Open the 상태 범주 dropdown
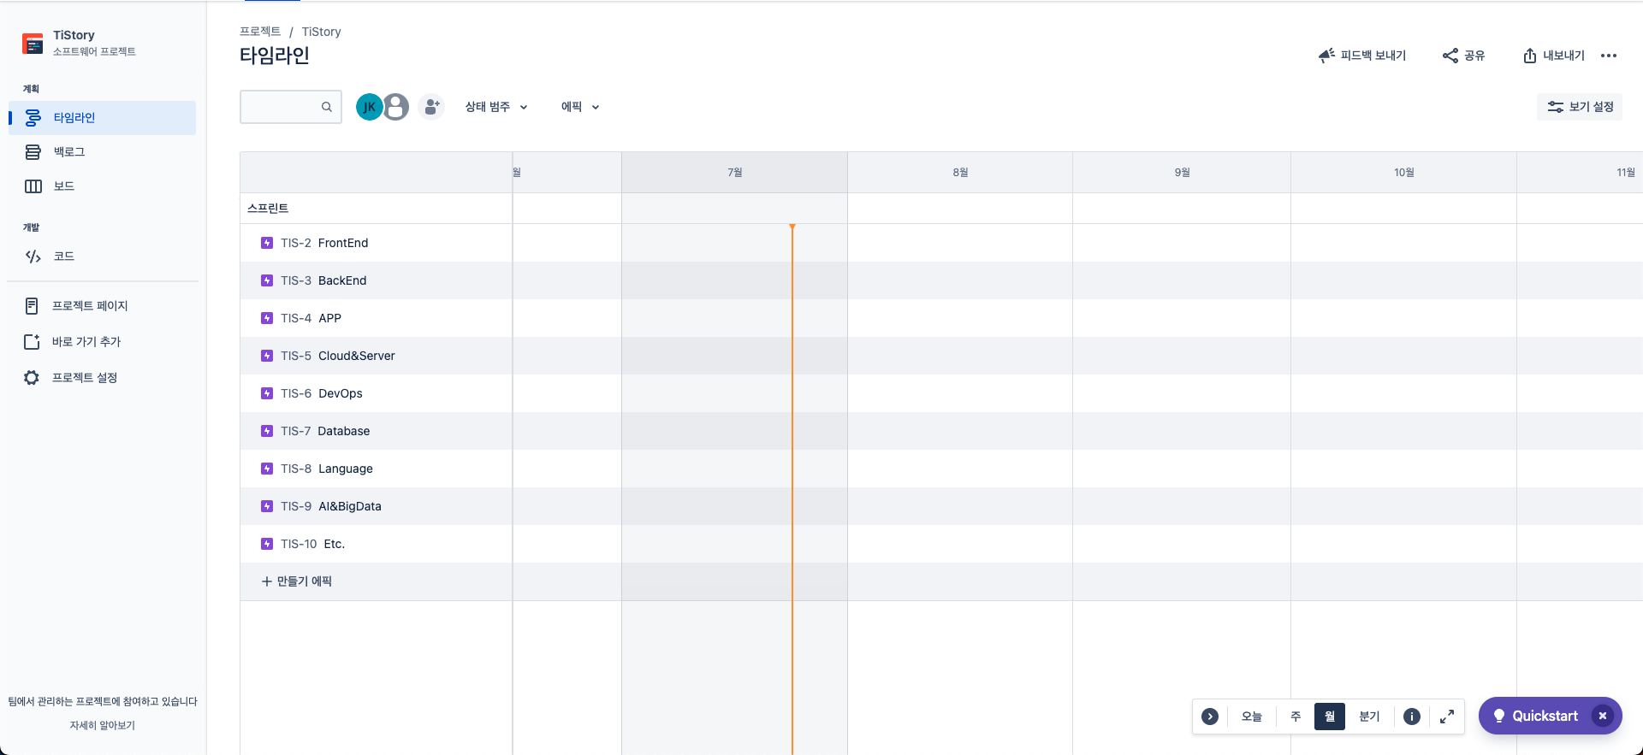 coord(496,107)
